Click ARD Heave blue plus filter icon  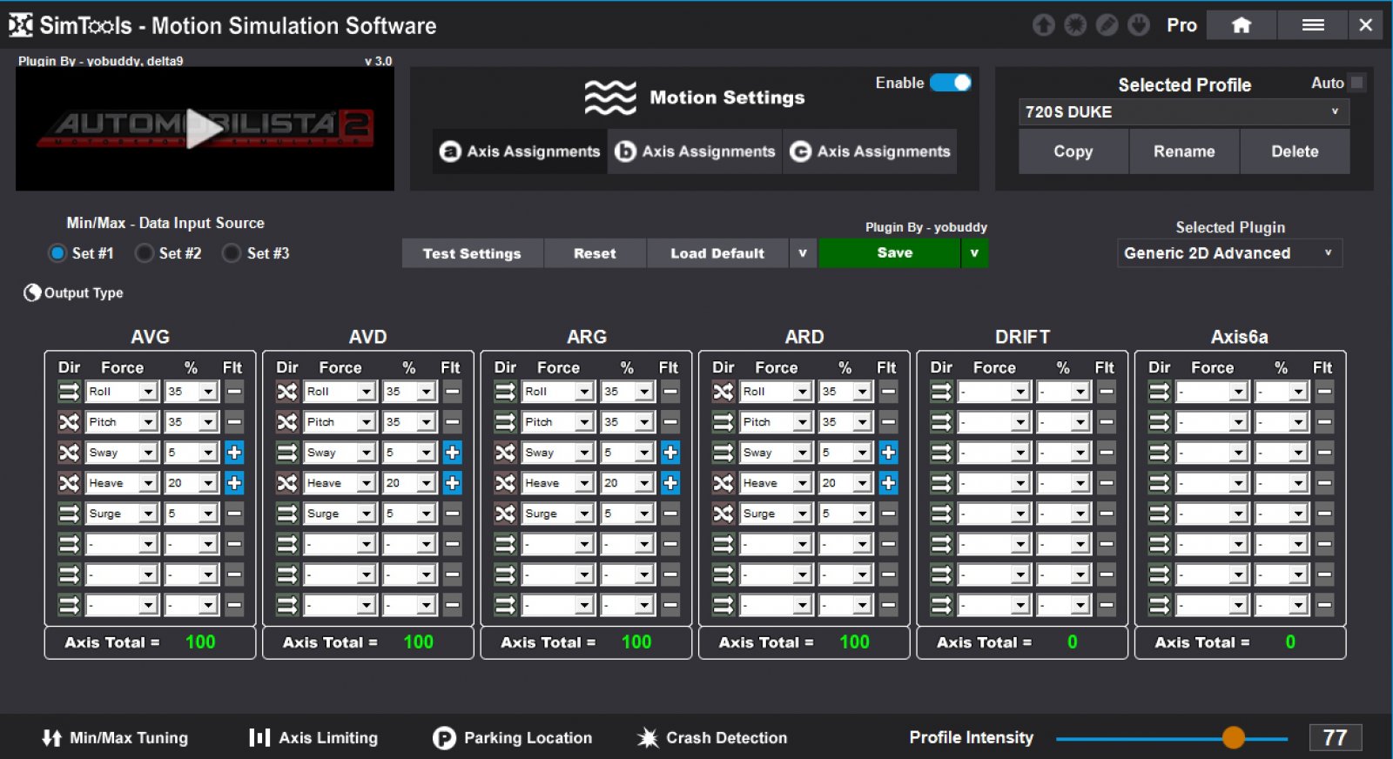click(888, 483)
